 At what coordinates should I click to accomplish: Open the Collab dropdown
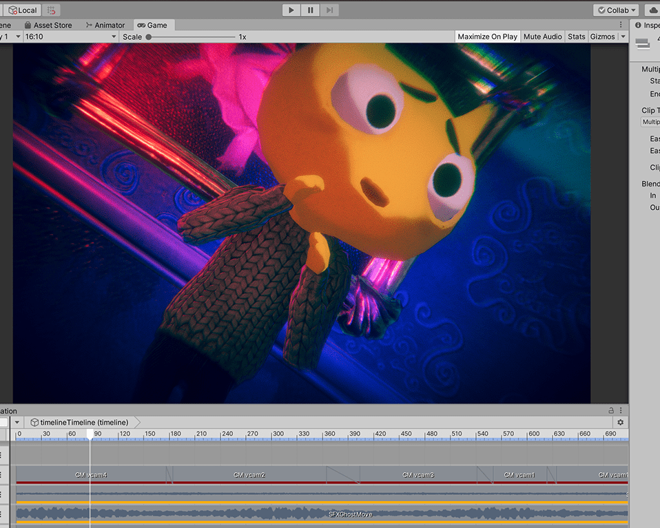point(616,10)
